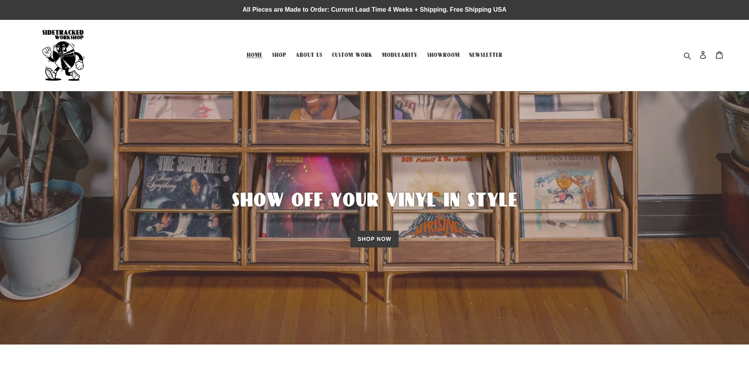Navigate to About Us

click(x=309, y=55)
